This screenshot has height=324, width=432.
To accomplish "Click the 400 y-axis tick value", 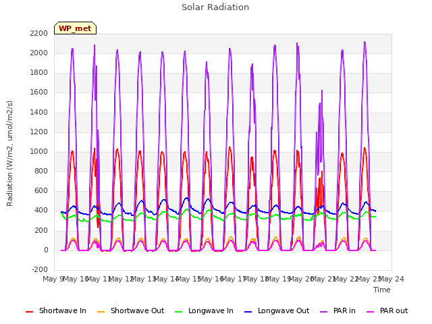I will [41, 211].
